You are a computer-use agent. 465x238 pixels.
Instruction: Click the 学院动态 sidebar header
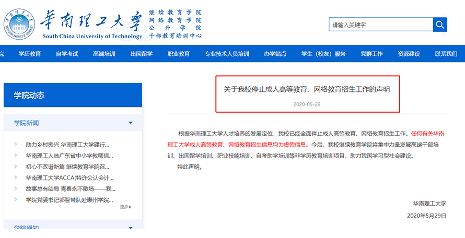[x=73, y=95]
